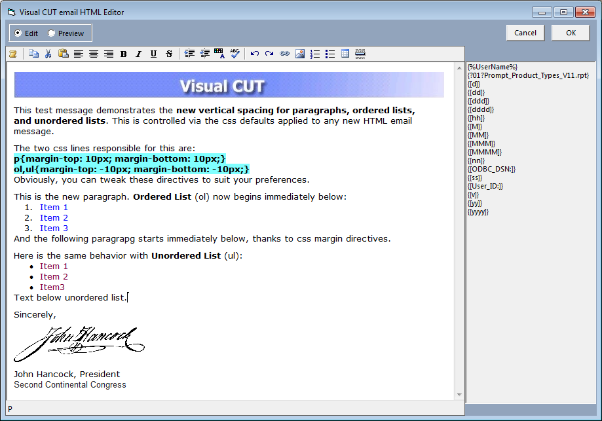Click purple 'Item 2' in the unordered list
This screenshot has width=602, height=421.
click(54, 277)
